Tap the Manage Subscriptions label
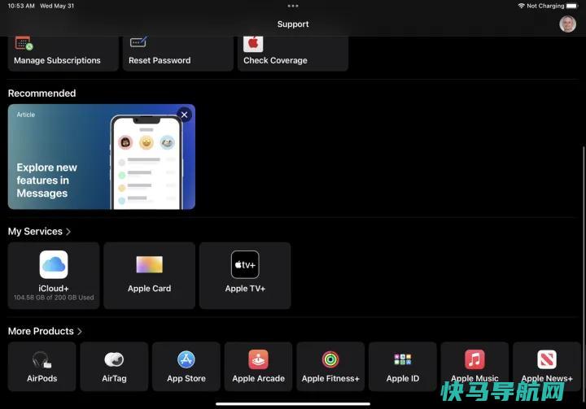586x409 pixels. (57, 60)
